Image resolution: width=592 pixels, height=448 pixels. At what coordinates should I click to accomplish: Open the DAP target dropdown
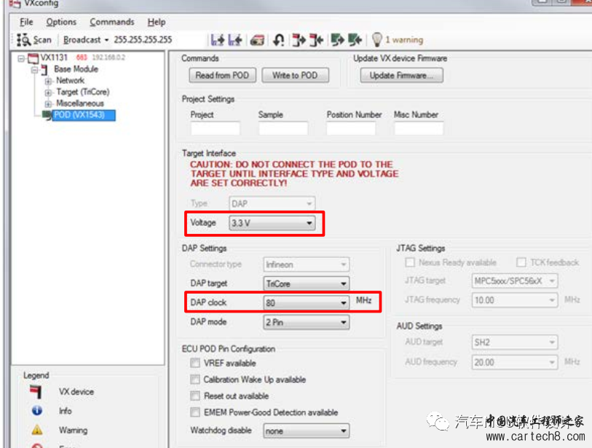point(306,283)
